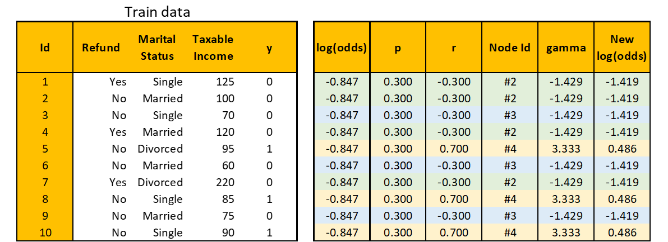Click the Id column header
Image resolution: width=668 pixels, height=242 pixels.
tap(45, 48)
